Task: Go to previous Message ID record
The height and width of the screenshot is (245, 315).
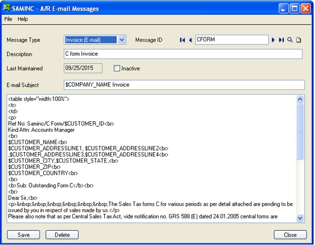Action: (191, 40)
